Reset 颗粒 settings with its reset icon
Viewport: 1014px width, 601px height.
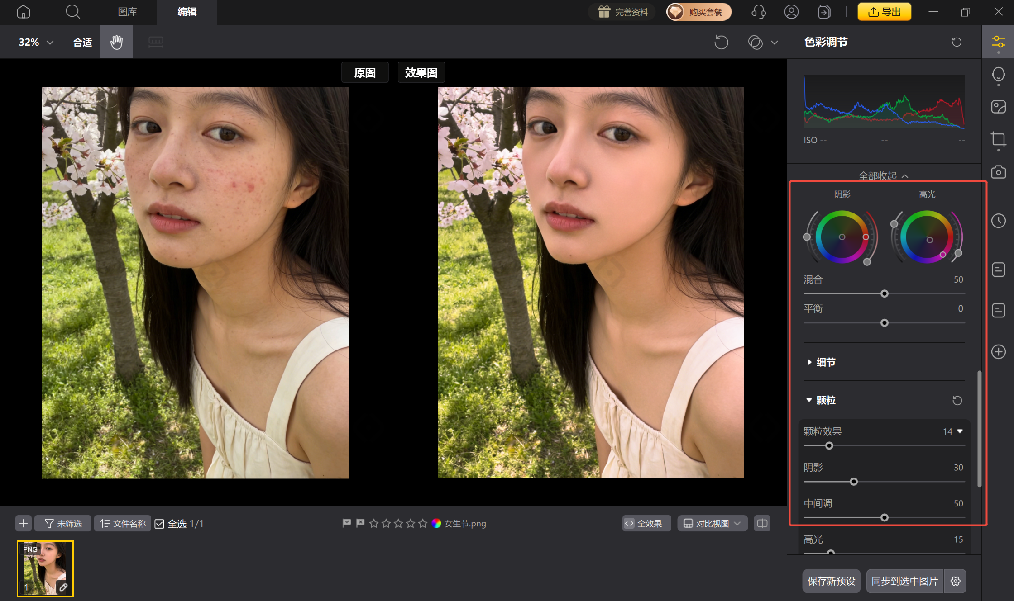click(x=957, y=400)
